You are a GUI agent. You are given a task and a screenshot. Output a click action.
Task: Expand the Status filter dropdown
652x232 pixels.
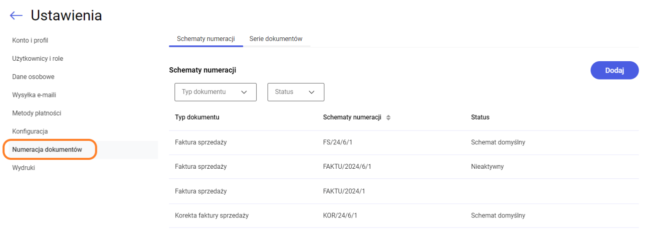click(x=296, y=92)
